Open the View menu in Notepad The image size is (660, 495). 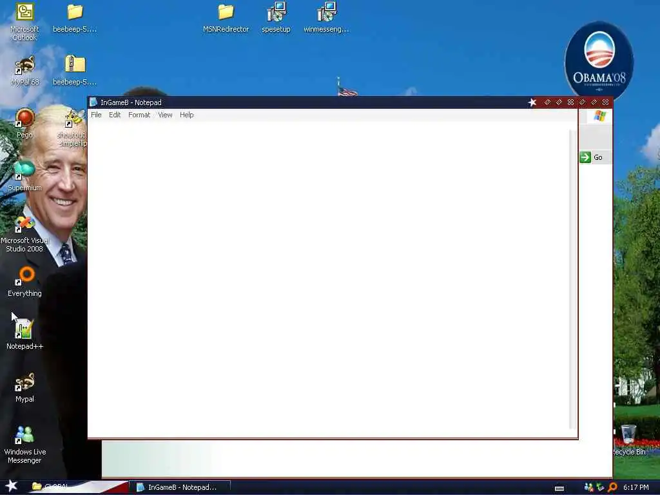tap(165, 115)
